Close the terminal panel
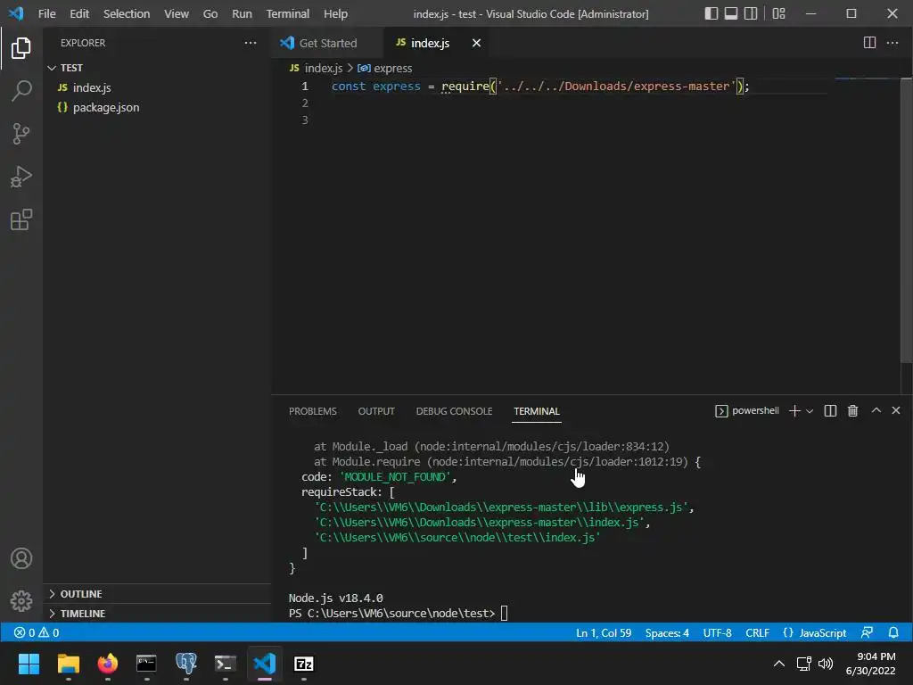Image resolution: width=913 pixels, height=685 pixels. pos(896,410)
